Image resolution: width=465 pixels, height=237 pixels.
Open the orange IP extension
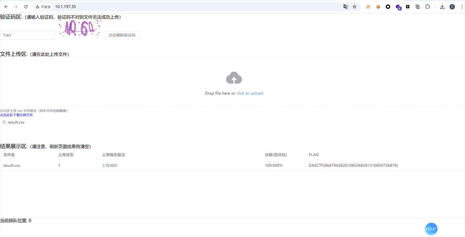coord(368,7)
